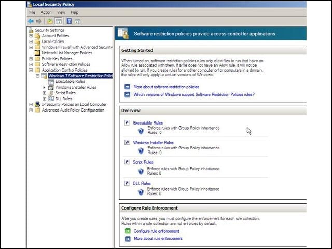Click the Forward arrow toolbar icon

39,21
